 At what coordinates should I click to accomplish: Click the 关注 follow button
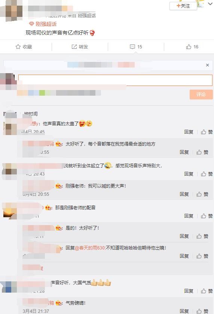(x=183, y=6)
